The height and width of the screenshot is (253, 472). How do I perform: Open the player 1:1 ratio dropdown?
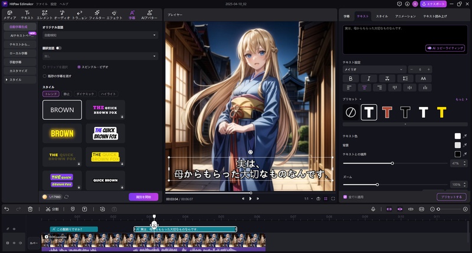308,199
